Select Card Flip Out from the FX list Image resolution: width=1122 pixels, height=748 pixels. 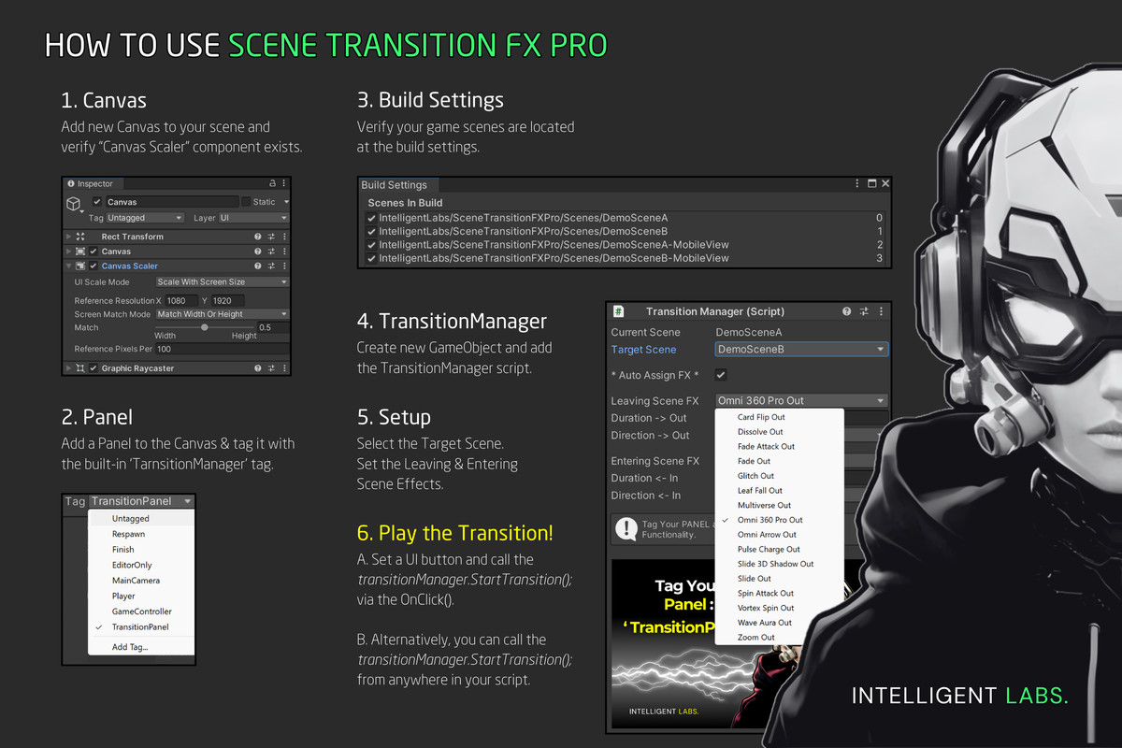(x=779, y=417)
